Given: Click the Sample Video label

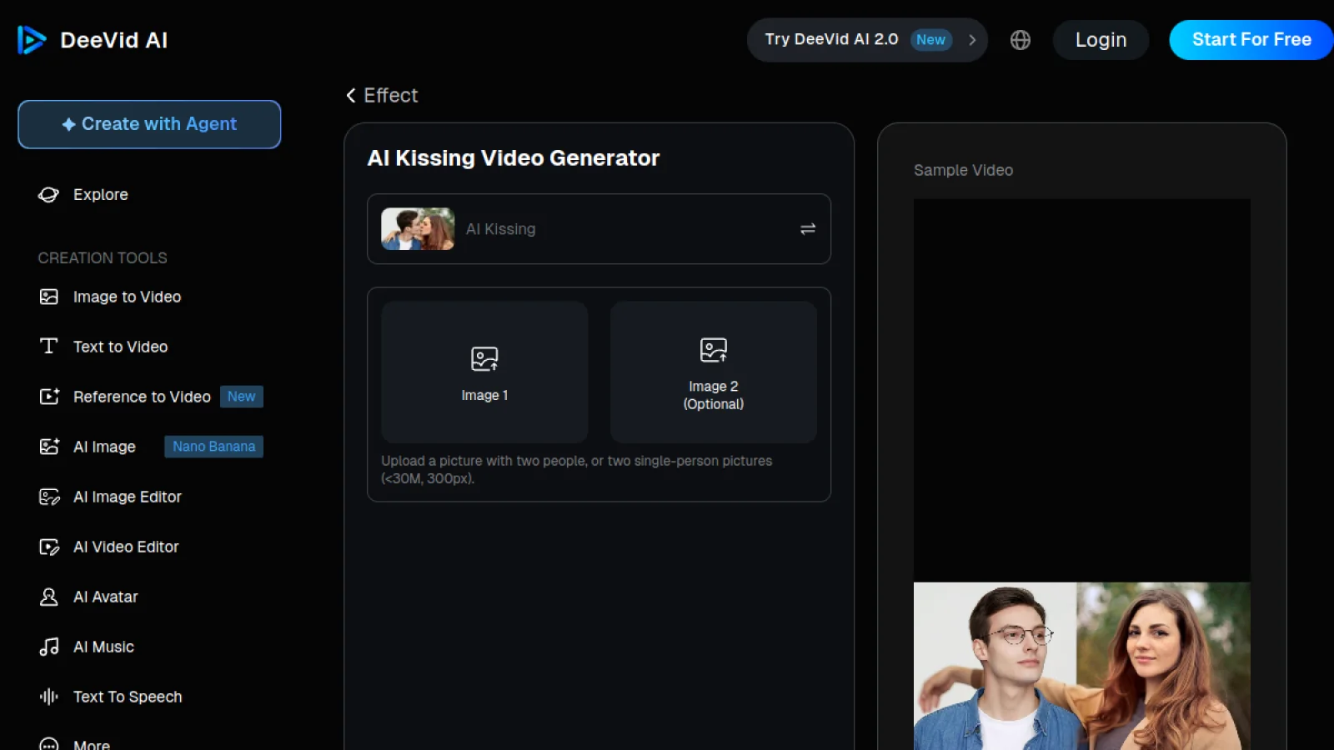Looking at the screenshot, I should 963,170.
